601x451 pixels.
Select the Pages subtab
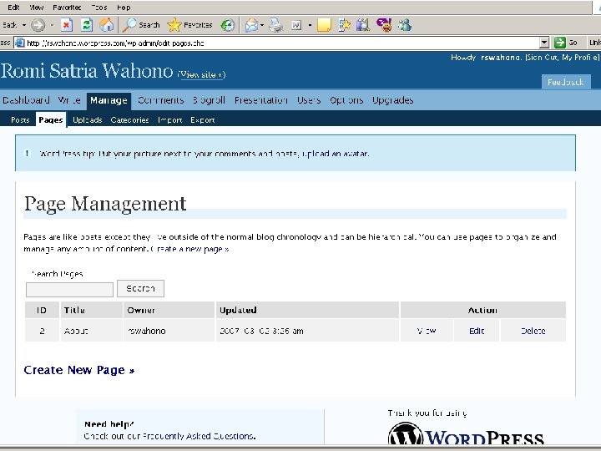point(51,119)
